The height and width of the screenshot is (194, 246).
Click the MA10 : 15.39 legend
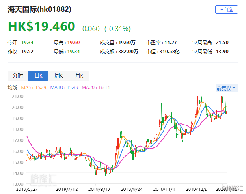click(64, 88)
